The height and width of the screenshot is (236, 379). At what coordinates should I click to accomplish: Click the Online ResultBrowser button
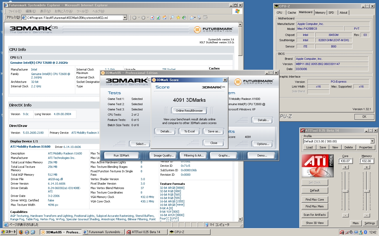point(189,111)
